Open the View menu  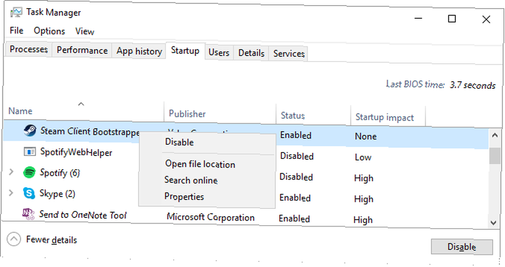tap(85, 31)
